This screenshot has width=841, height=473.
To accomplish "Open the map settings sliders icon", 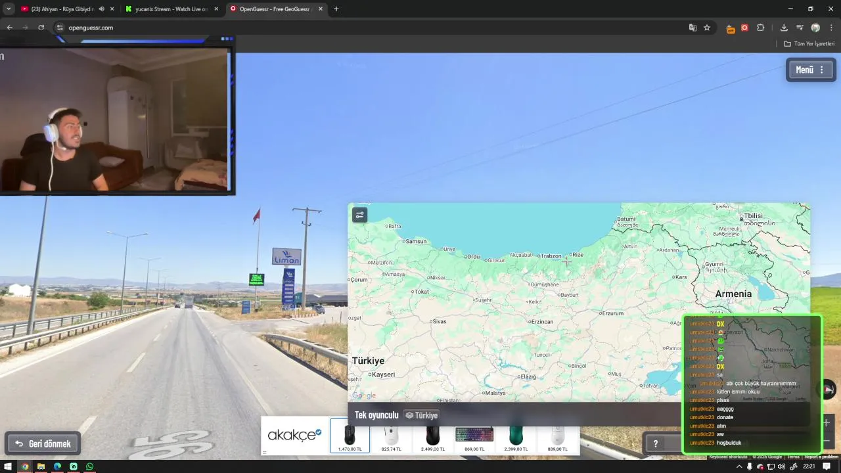I will [x=359, y=215].
